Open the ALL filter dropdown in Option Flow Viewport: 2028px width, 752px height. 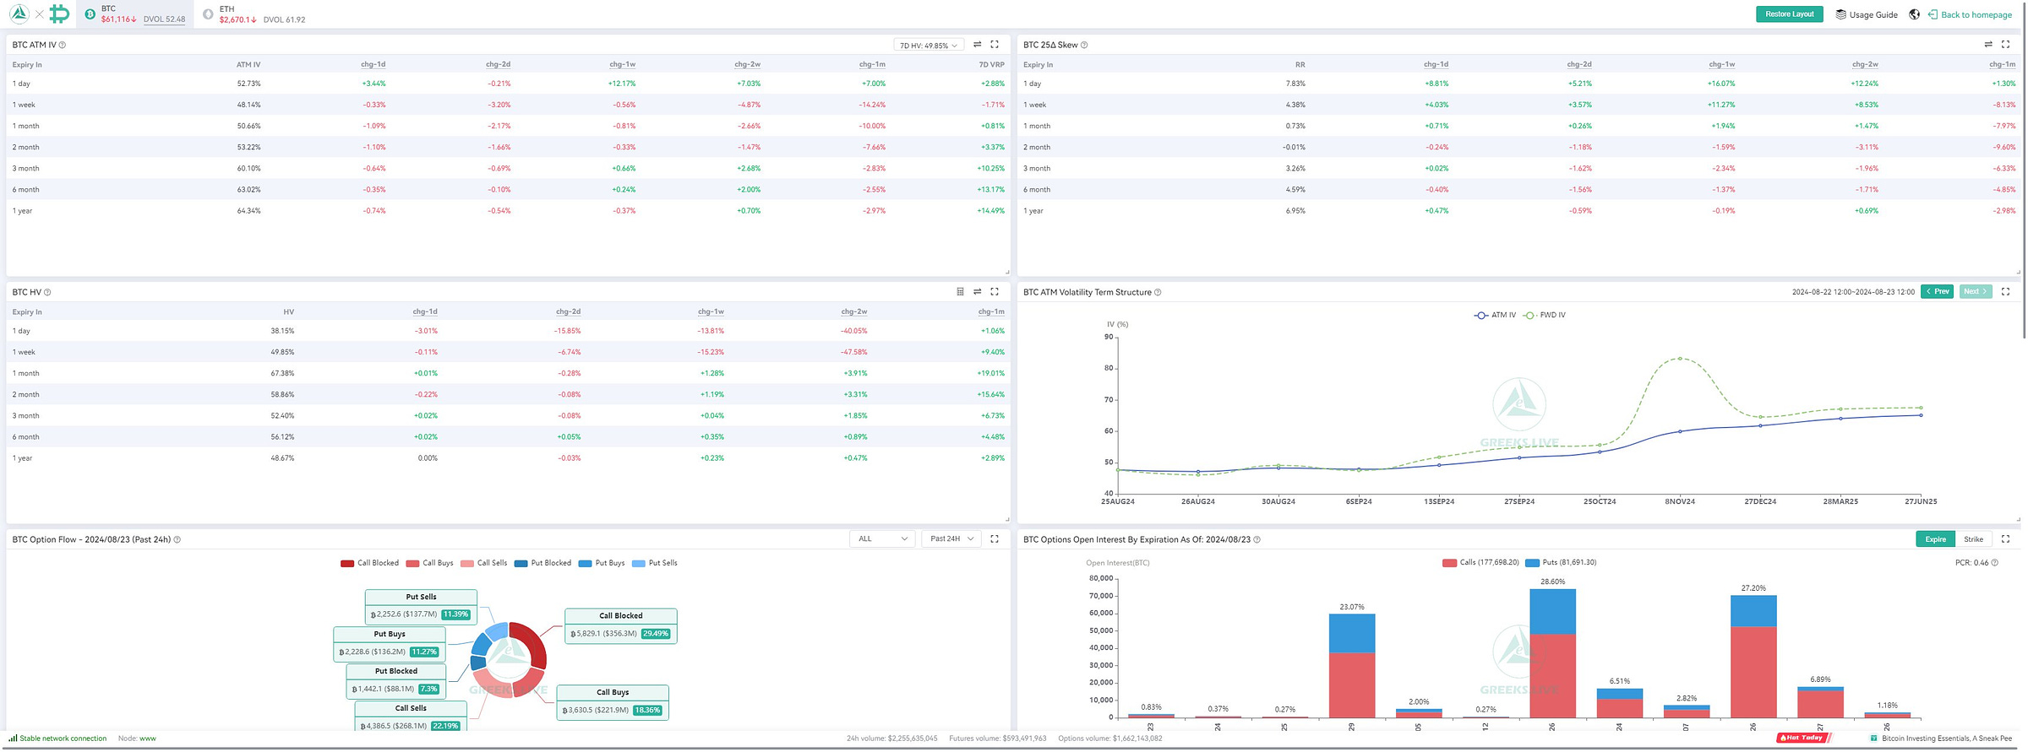[882, 538]
